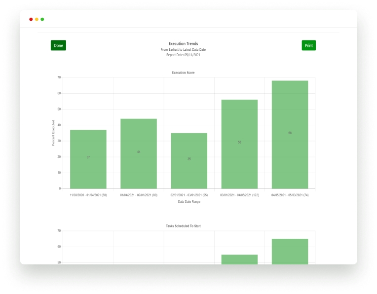Select the tallest Execution Score bar
This screenshot has width=377, height=294.
click(290, 134)
